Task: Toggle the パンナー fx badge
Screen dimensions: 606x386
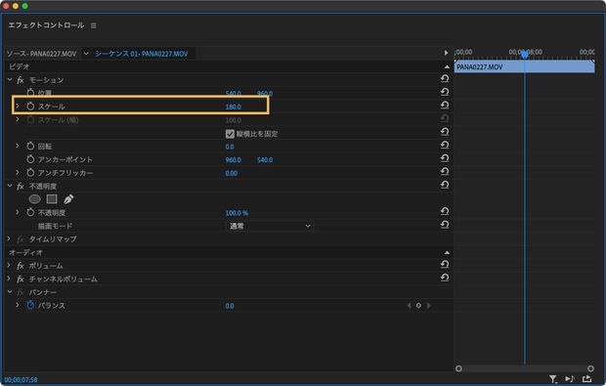Action: [x=21, y=292]
